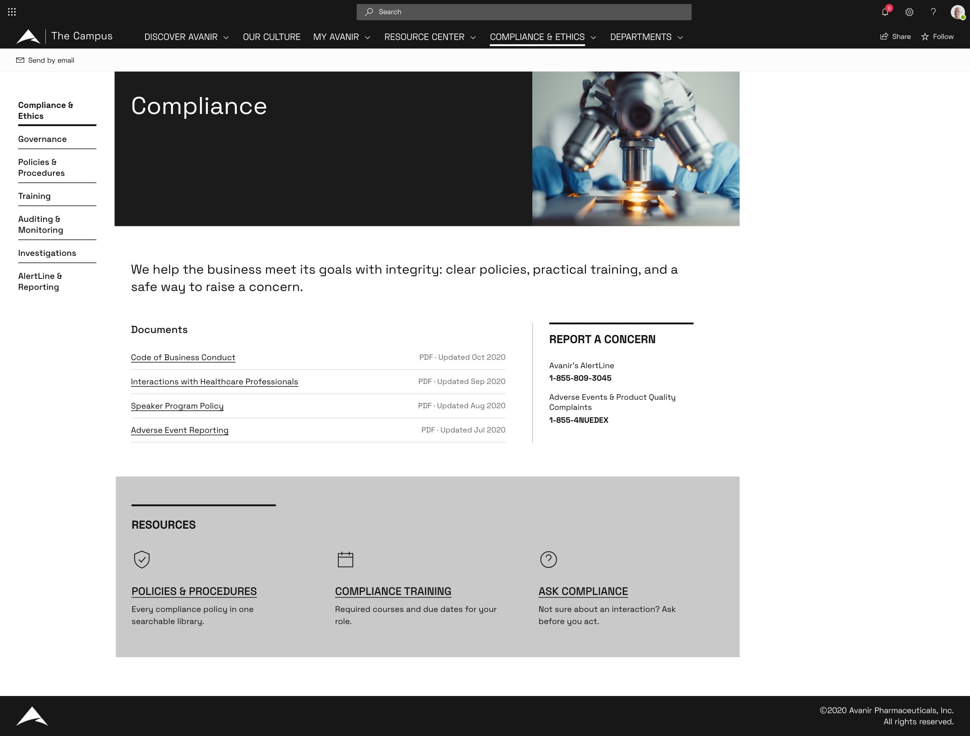Click the question circle Ask Compliance icon

(548, 559)
